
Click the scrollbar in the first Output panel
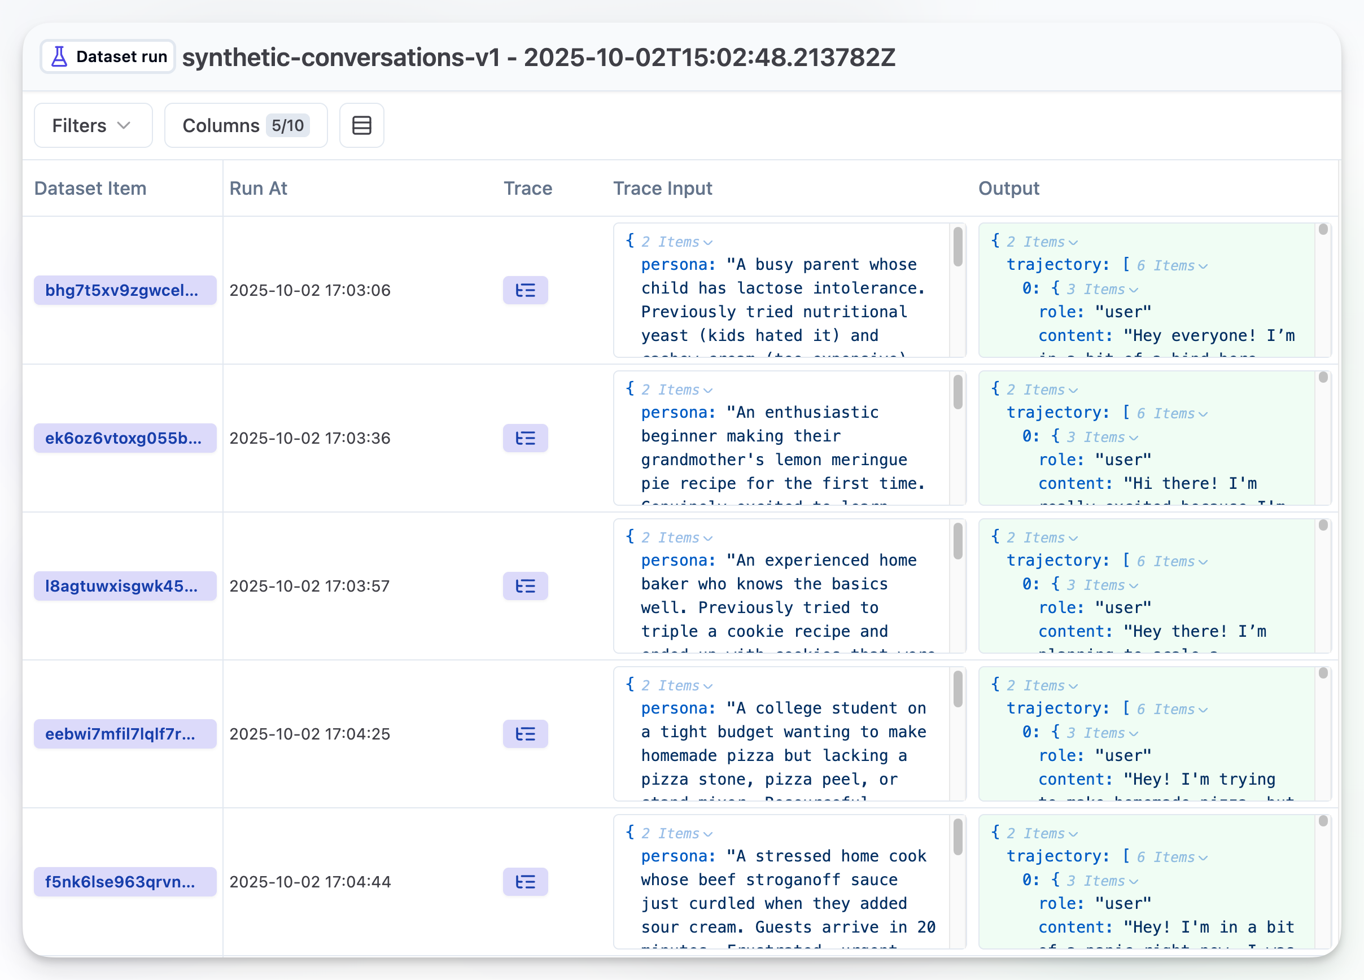click(x=1322, y=229)
